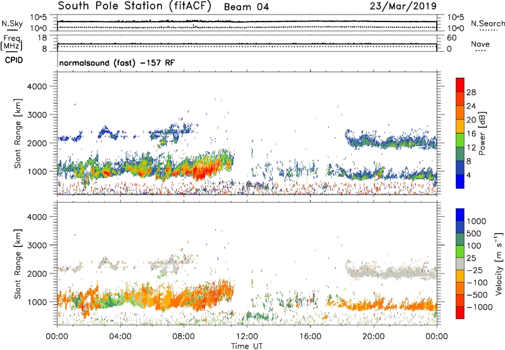This screenshot has height=350, width=505.
Task: Select the Freq. [MHz] axis label
Action: point(11,42)
